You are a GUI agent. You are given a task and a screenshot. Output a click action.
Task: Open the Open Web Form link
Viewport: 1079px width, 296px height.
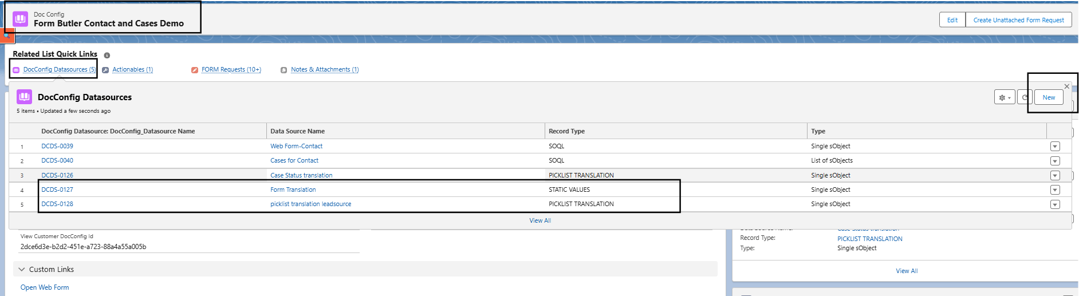[x=45, y=287]
